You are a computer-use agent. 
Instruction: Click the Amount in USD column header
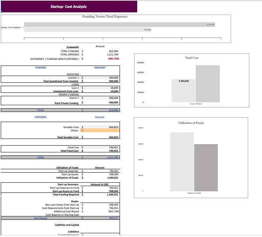[x=99, y=185]
